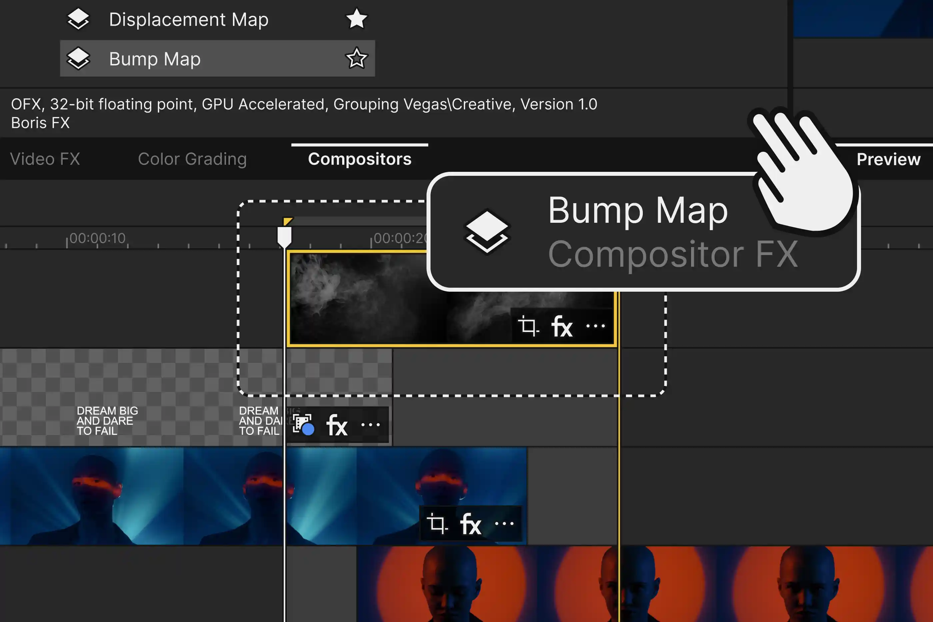933x622 pixels.
Task: Open crop tool on the smoke clip
Action: 528,326
